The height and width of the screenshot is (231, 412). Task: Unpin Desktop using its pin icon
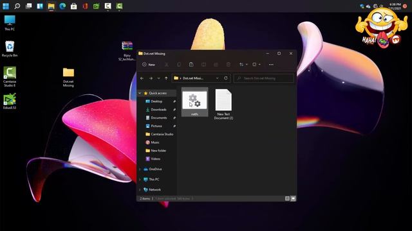pyautogui.click(x=174, y=101)
